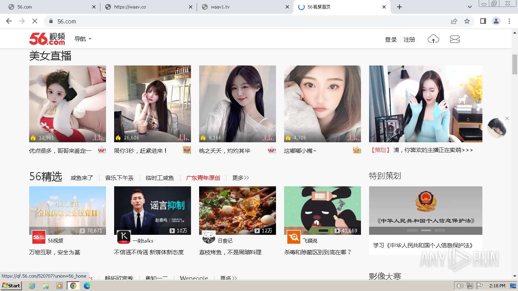
Task: Click the gold badge beside 这嘟嘟小嘴
Action: (x=357, y=150)
